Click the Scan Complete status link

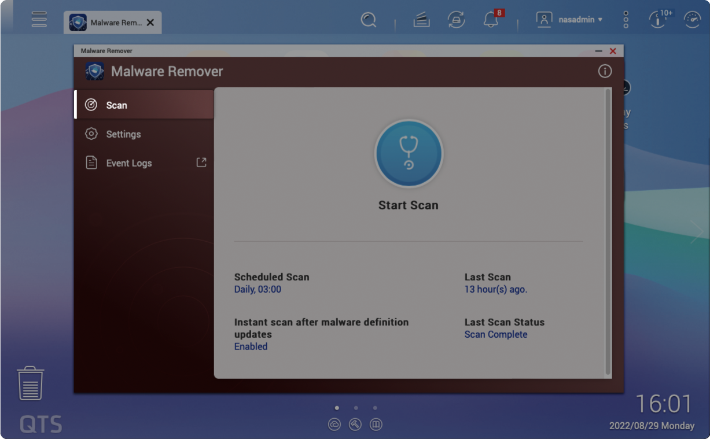click(x=496, y=334)
